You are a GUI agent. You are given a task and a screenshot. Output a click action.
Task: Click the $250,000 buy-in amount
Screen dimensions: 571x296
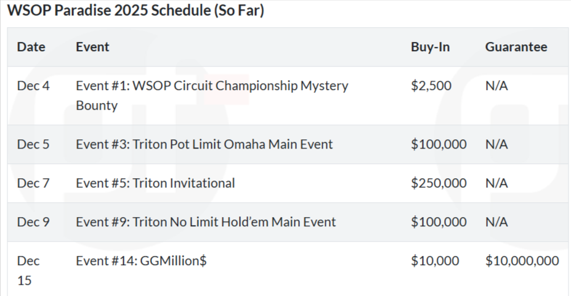pos(439,183)
